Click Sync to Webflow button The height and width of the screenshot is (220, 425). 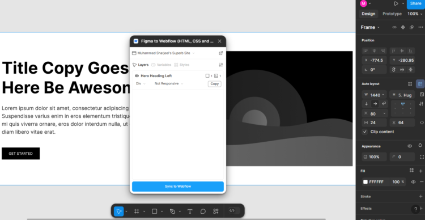point(178,187)
